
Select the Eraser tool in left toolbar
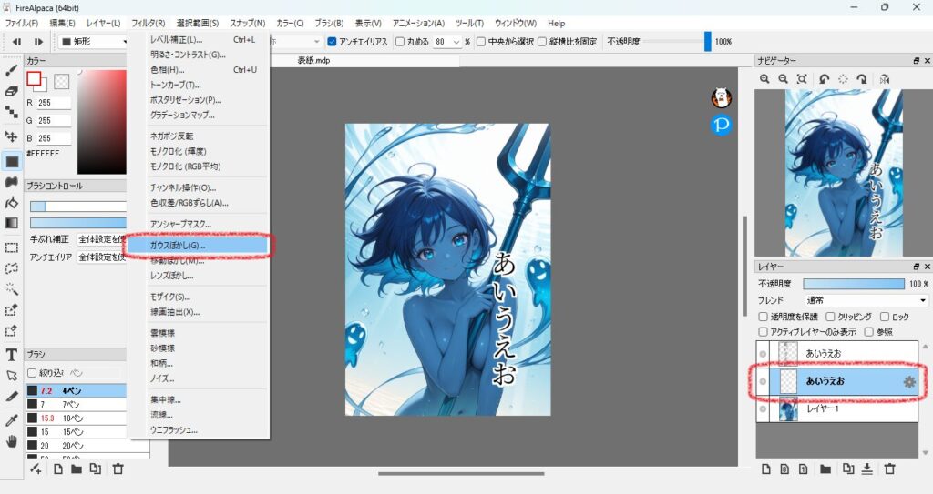[x=12, y=91]
